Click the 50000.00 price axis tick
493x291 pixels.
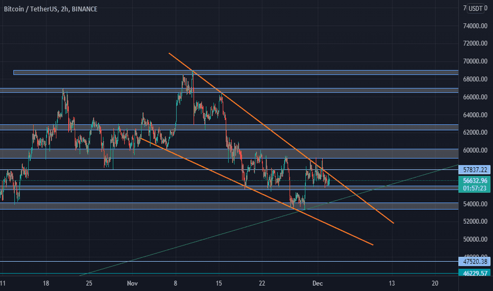pyautogui.click(x=475, y=239)
